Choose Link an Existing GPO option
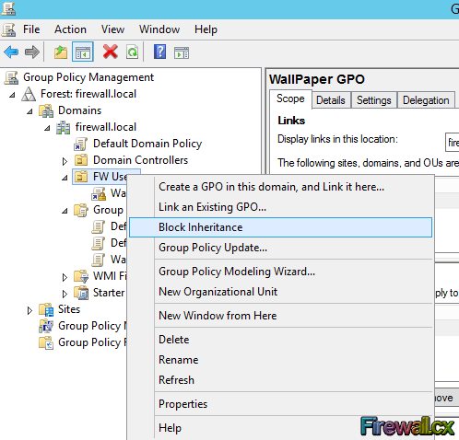Screen dimensions: 459x440 212,207
